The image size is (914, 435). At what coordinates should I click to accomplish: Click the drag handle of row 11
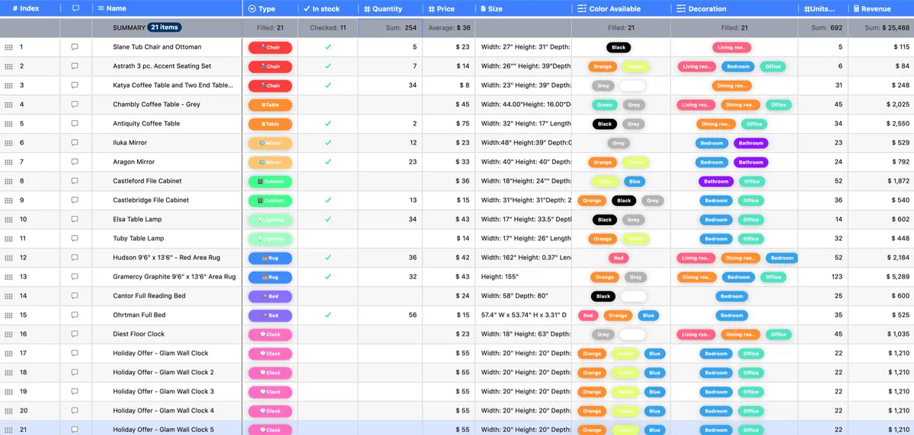pos(8,239)
